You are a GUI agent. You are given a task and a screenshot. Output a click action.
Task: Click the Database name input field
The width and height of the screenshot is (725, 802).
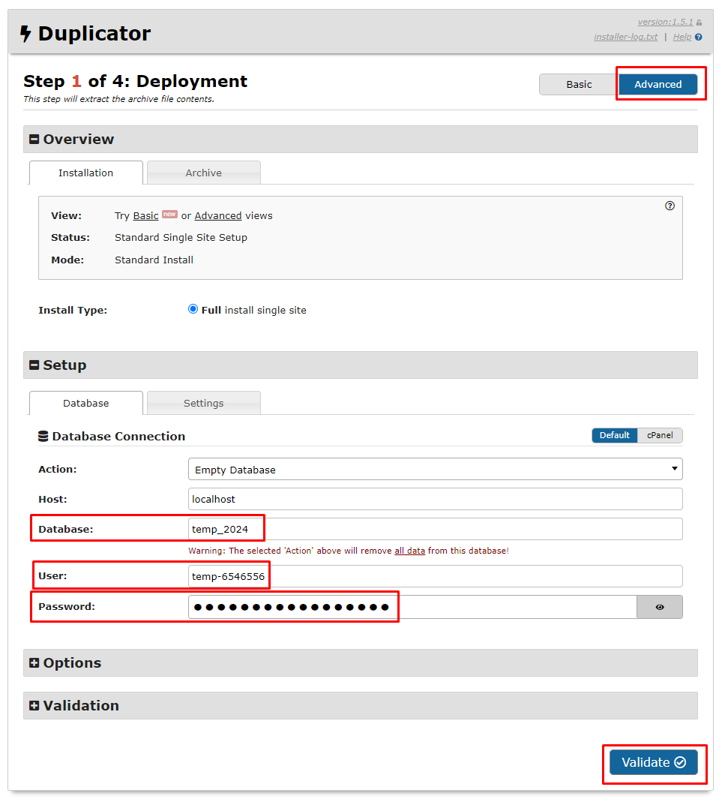pyautogui.click(x=435, y=529)
